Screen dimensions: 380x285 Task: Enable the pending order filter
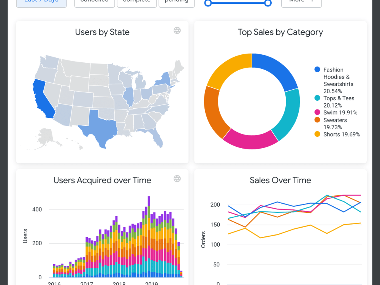(x=176, y=2)
